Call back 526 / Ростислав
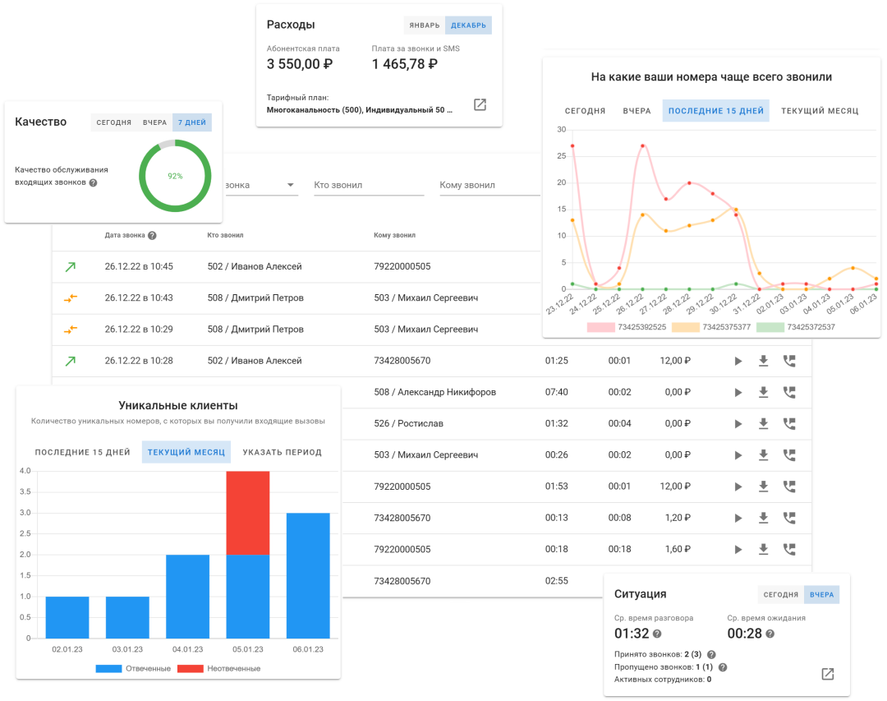 tap(789, 423)
